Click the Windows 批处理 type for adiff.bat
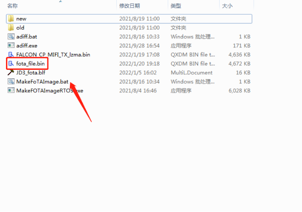 point(193,36)
